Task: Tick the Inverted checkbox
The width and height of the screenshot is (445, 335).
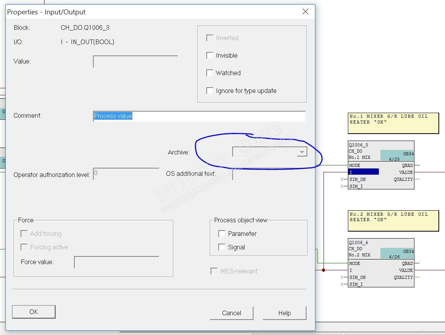Action: click(210, 38)
